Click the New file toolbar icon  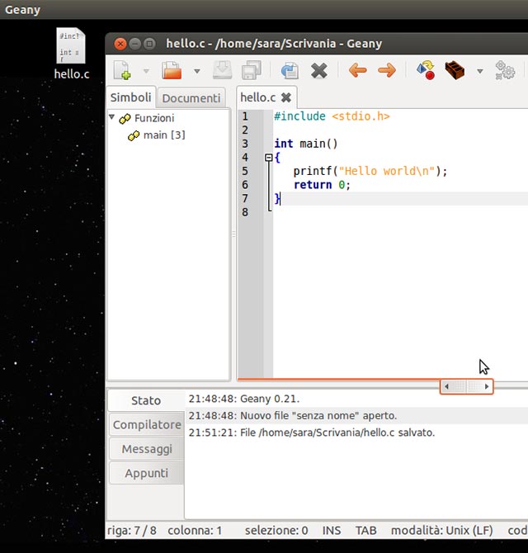click(122, 71)
